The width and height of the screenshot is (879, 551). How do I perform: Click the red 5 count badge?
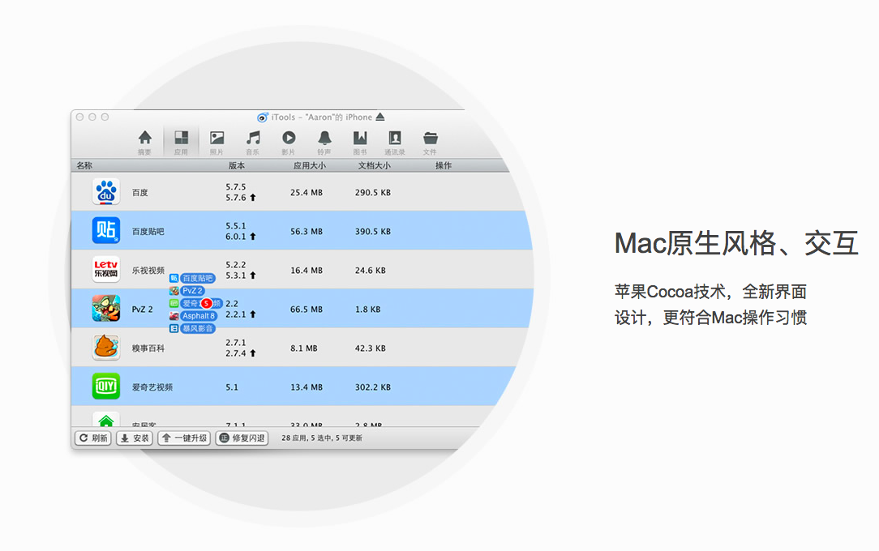[206, 303]
